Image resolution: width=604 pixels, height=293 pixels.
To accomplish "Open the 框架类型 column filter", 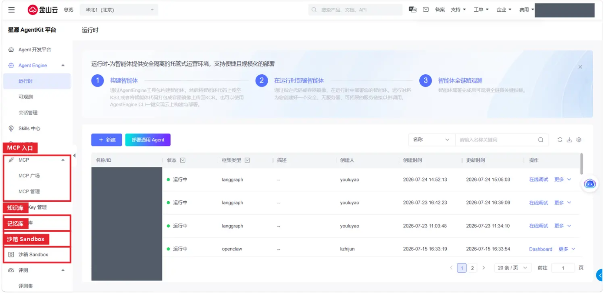I will [x=247, y=160].
